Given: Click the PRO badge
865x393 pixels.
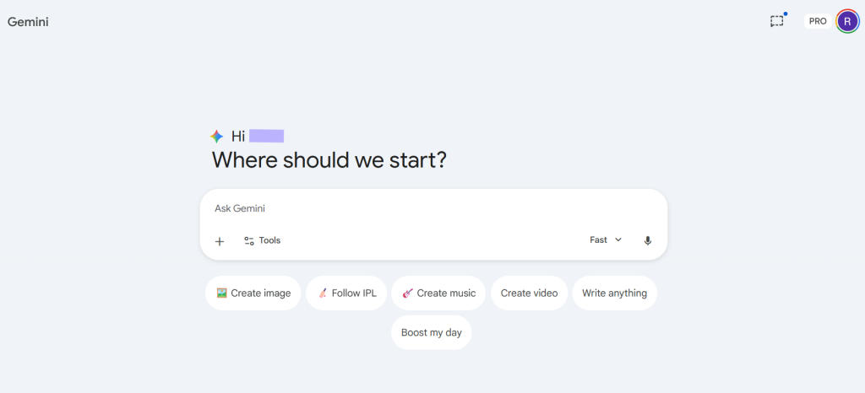Looking at the screenshot, I should (x=818, y=21).
